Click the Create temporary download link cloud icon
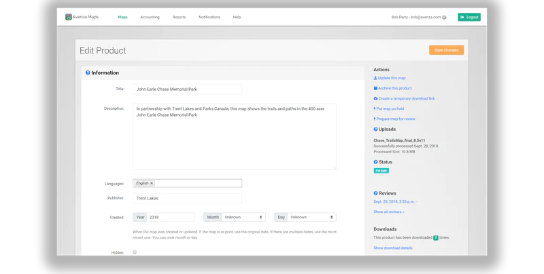The width and height of the screenshot is (544, 274). pyautogui.click(x=376, y=98)
